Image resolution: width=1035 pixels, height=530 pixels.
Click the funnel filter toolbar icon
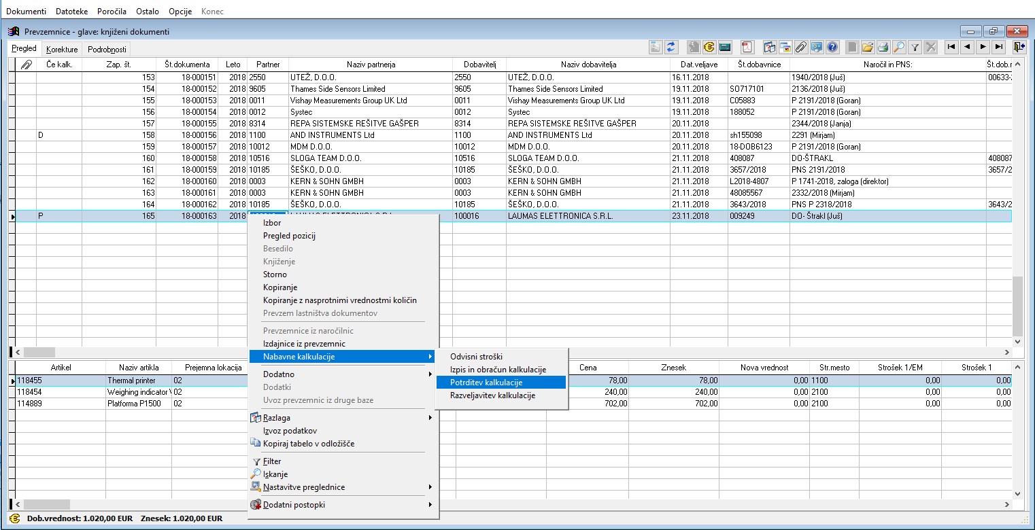click(915, 48)
